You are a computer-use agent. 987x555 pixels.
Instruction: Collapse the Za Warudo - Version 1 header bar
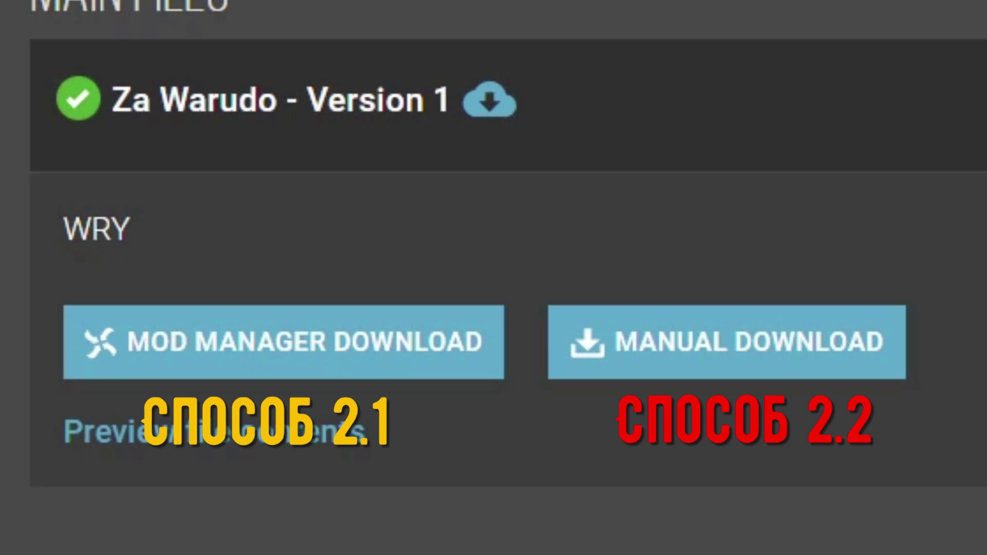coord(508,105)
